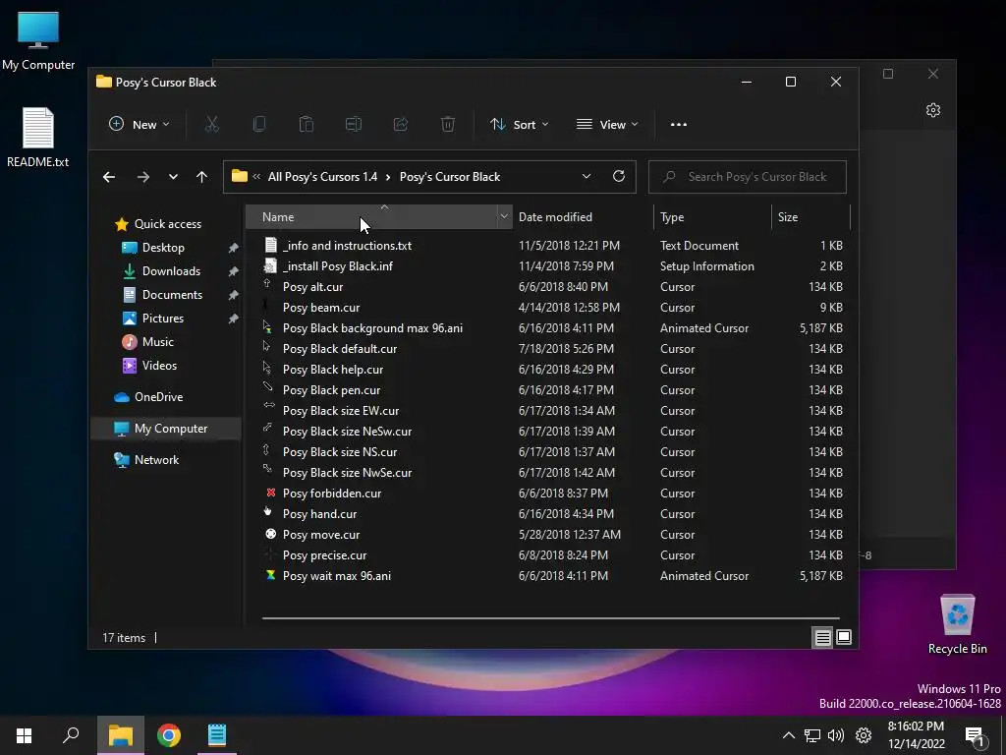
Task: Select Posy move.cur file icon
Action: pos(271,534)
